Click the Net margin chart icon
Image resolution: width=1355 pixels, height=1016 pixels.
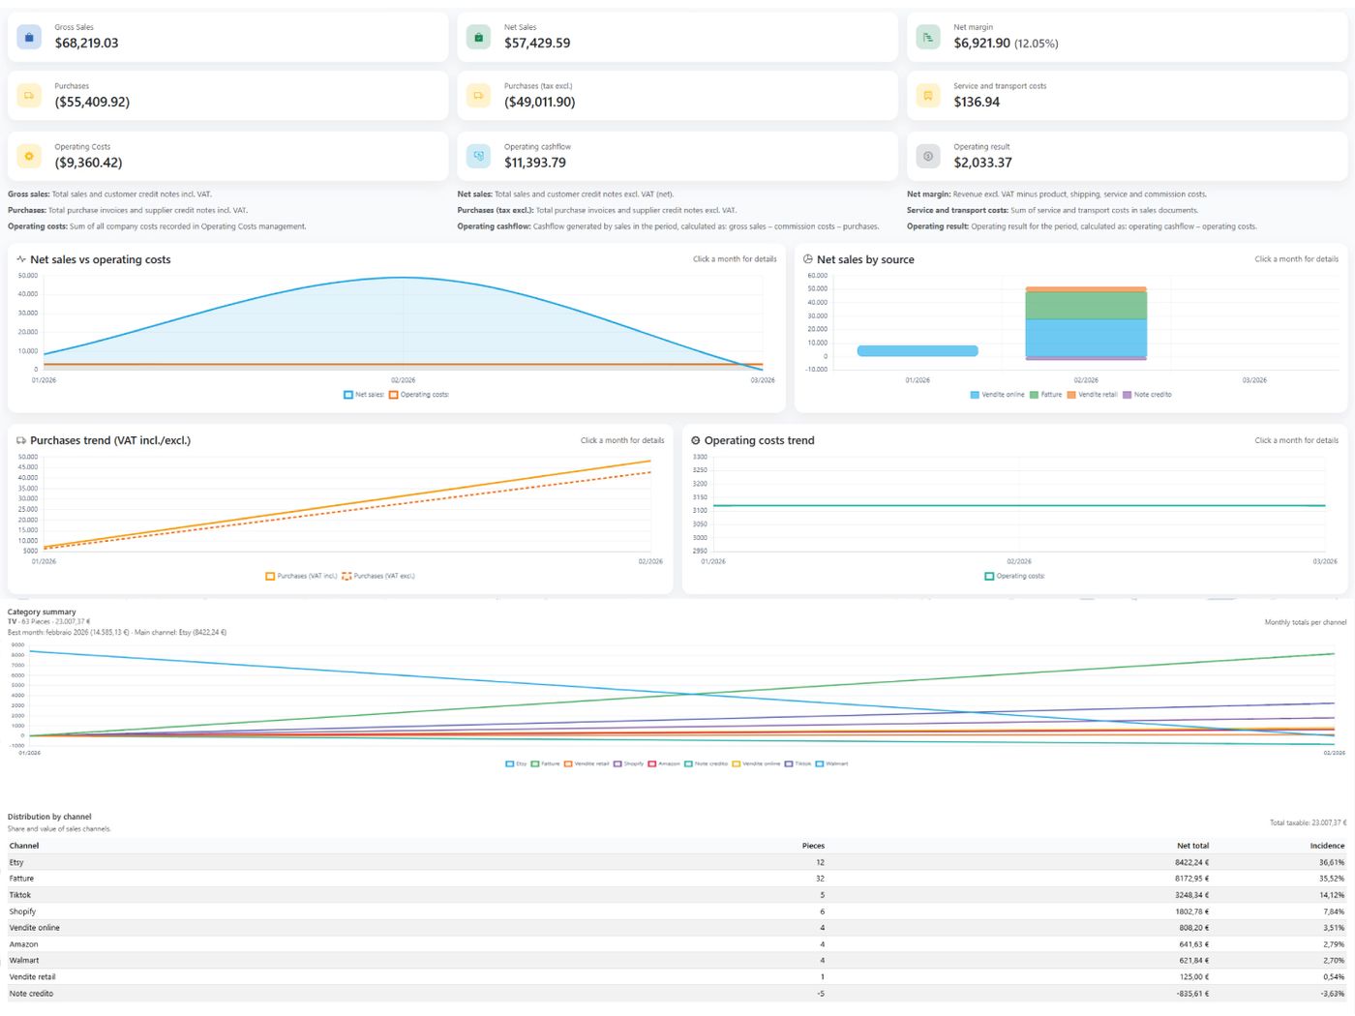coord(928,37)
